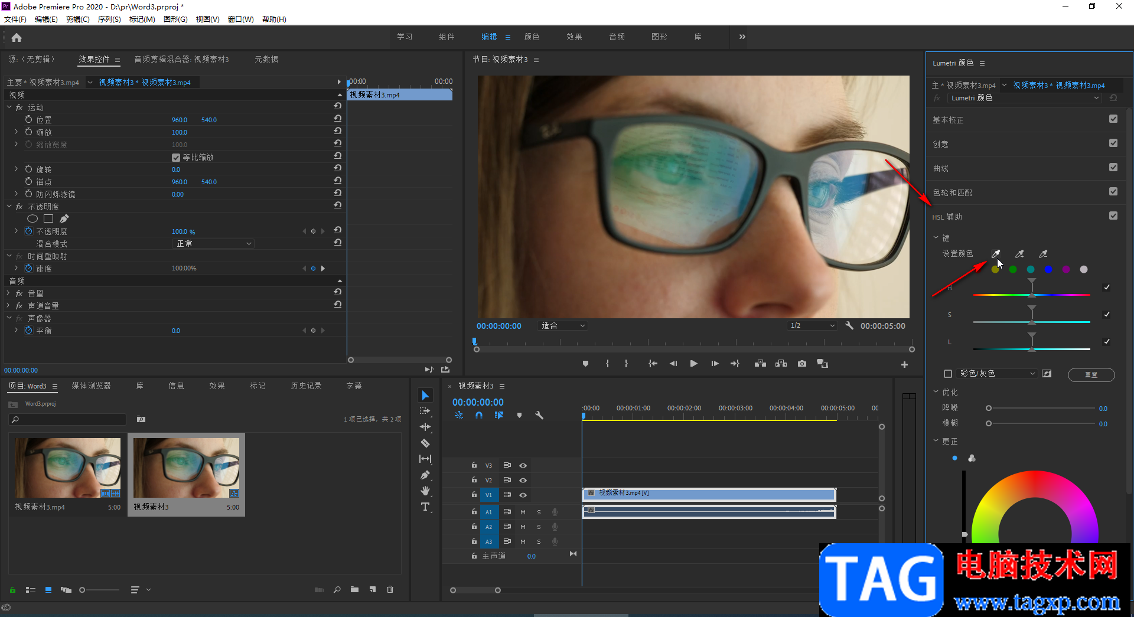Enable the Color/Gray mask view checkbox
Screen dimensions: 1134x617
948,374
